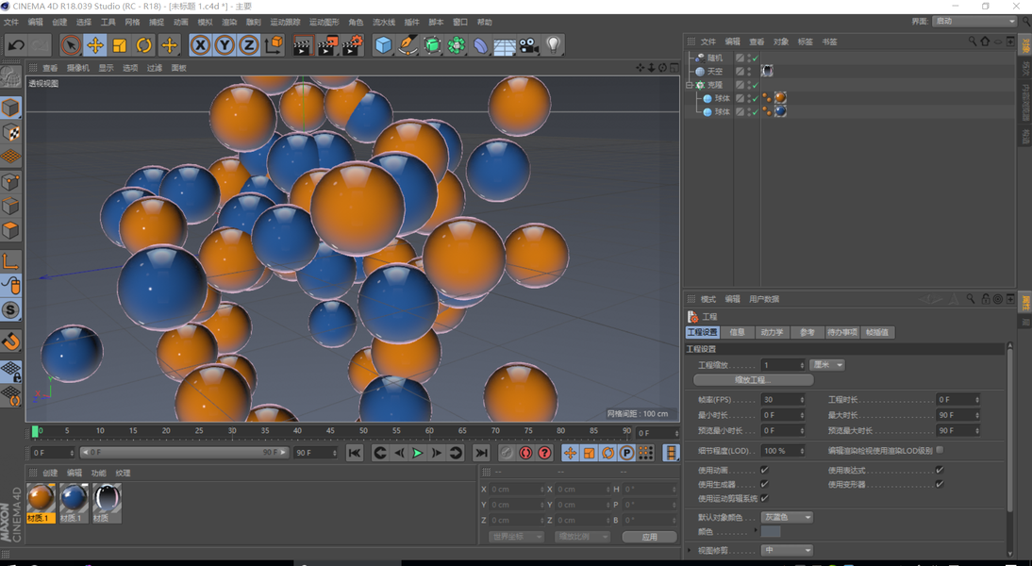Open the 运动图形 menu
The height and width of the screenshot is (566, 1032).
tap(324, 22)
